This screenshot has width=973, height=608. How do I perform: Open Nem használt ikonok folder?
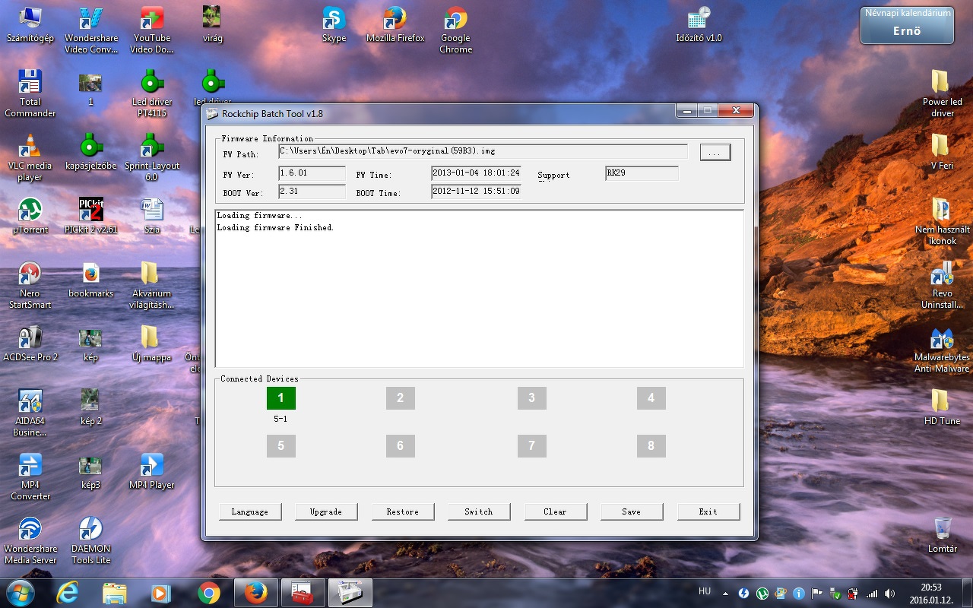[943, 221]
